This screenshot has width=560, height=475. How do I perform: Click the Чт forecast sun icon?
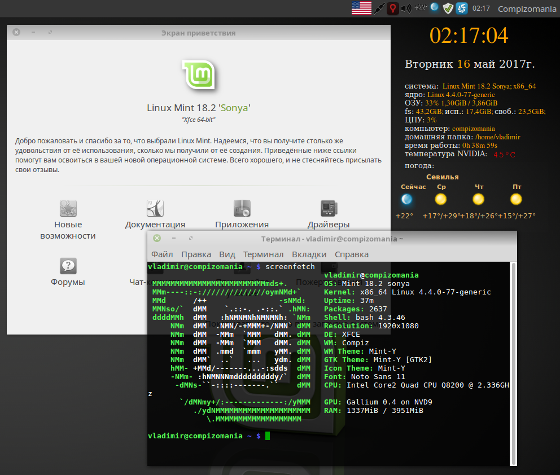[479, 199]
